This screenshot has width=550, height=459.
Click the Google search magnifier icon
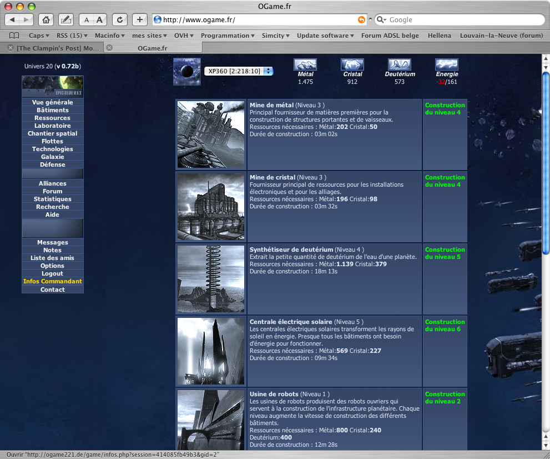[381, 19]
